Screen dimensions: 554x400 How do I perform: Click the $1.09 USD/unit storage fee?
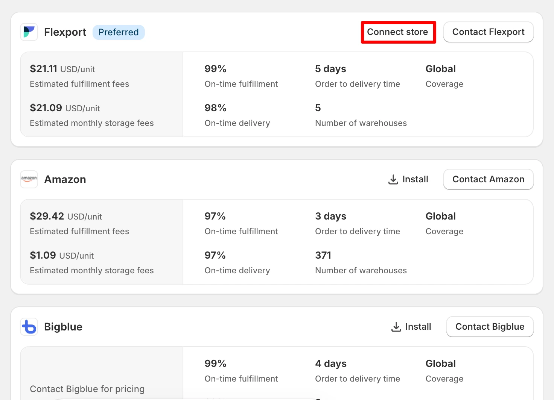coord(62,255)
